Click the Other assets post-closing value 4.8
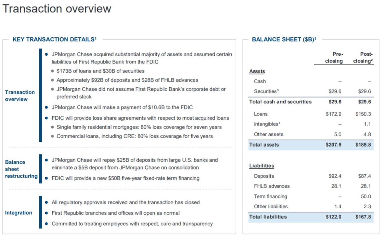Image resolution: width=381 pixels, height=236 pixels. coord(367,134)
